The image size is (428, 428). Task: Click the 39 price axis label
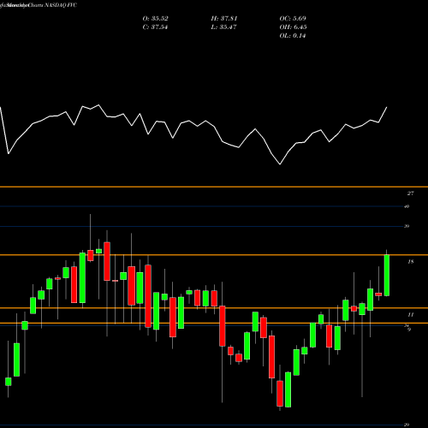pyautogui.click(x=407, y=226)
